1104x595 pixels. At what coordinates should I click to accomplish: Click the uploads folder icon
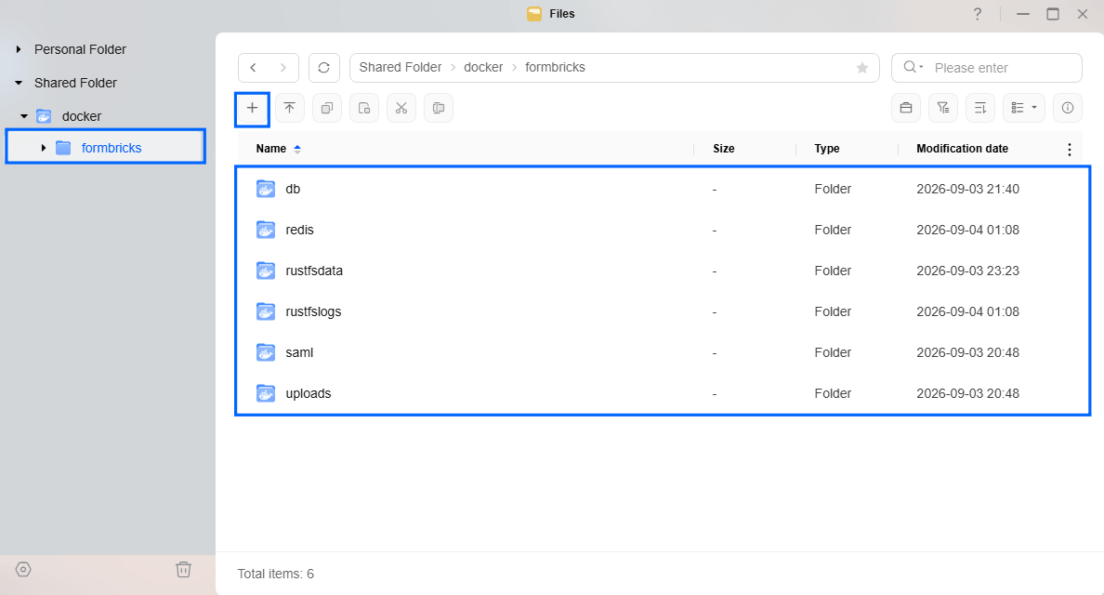(x=266, y=393)
